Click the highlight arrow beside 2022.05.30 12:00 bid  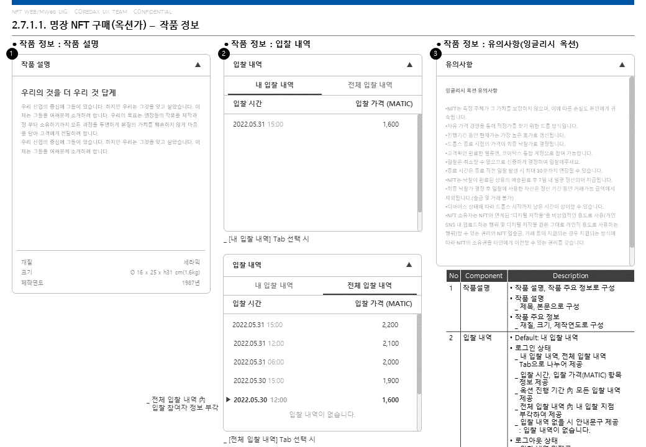click(x=228, y=399)
